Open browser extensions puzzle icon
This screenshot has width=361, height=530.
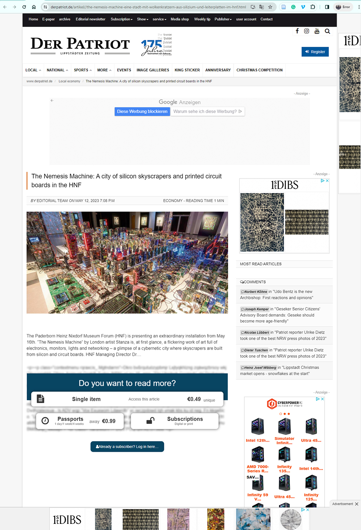(313, 7)
